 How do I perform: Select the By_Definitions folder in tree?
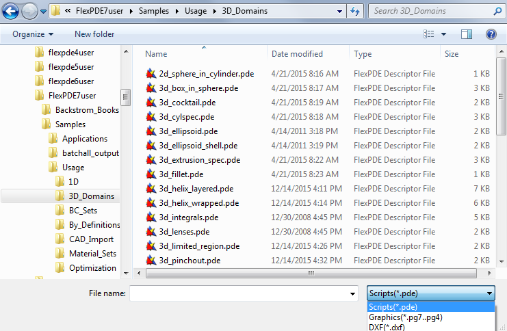pos(88,224)
